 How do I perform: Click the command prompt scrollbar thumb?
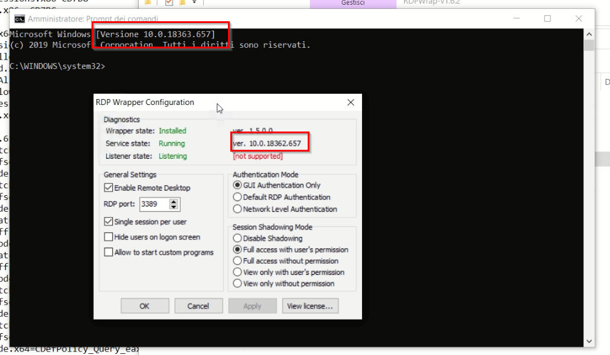pos(589,45)
